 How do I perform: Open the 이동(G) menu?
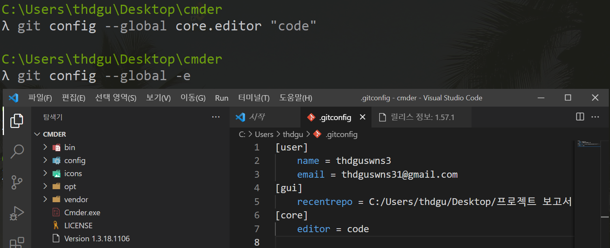click(x=193, y=98)
